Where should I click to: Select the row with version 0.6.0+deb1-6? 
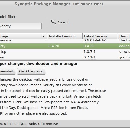point(65,41)
